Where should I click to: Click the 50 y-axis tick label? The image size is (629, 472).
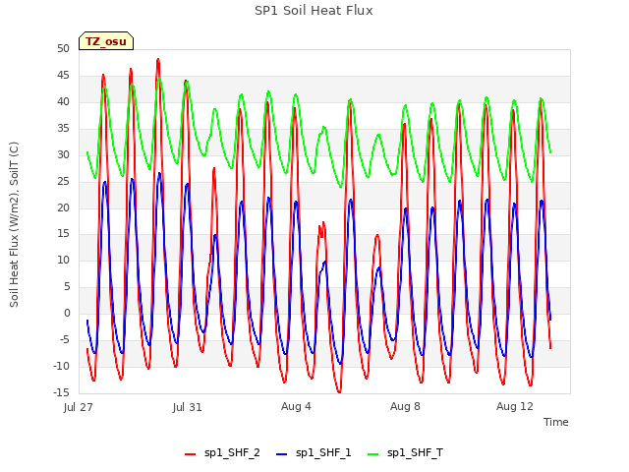[63, 48]
